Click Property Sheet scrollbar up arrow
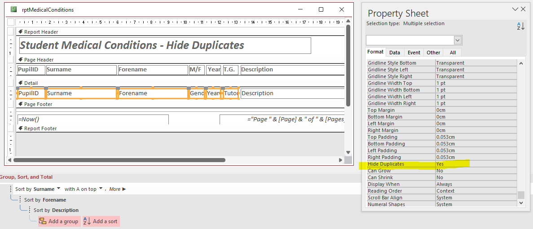533x229 pixels. 520,63
